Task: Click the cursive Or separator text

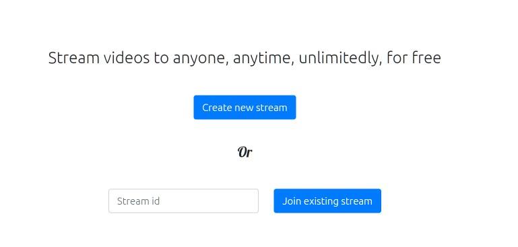Action: pyautogui.click(x=245, y=152)
